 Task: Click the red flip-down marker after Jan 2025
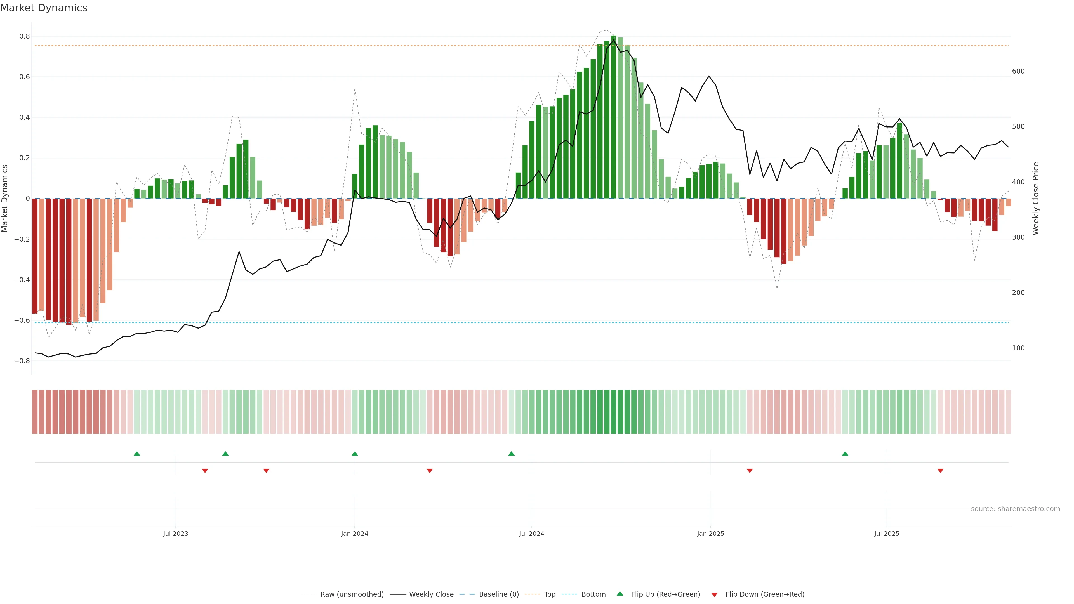click(x=750, y=471)
